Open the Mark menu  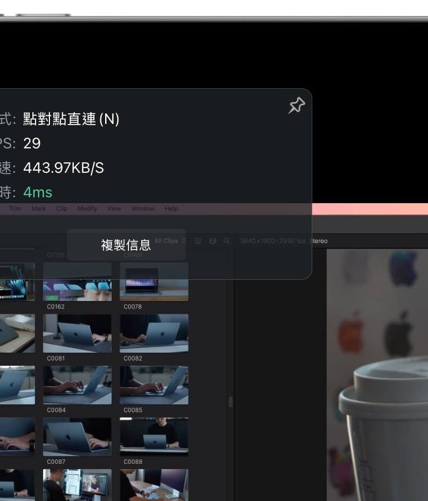(x=39, y=208)
